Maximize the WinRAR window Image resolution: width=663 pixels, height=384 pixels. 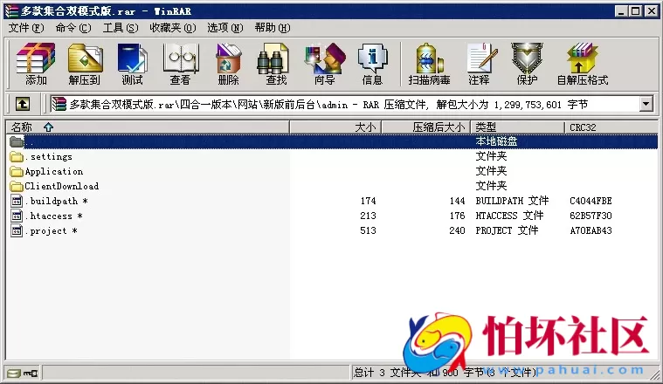[x=636, y=11]
